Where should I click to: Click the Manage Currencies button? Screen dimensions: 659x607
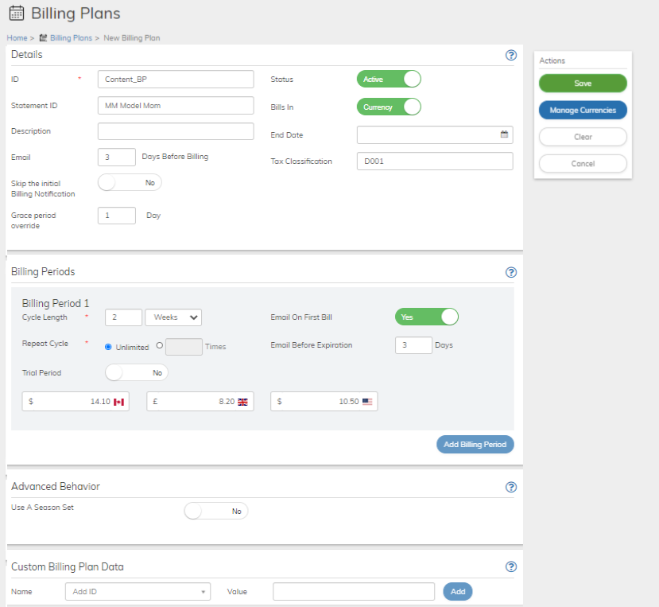tap(583, 111)
